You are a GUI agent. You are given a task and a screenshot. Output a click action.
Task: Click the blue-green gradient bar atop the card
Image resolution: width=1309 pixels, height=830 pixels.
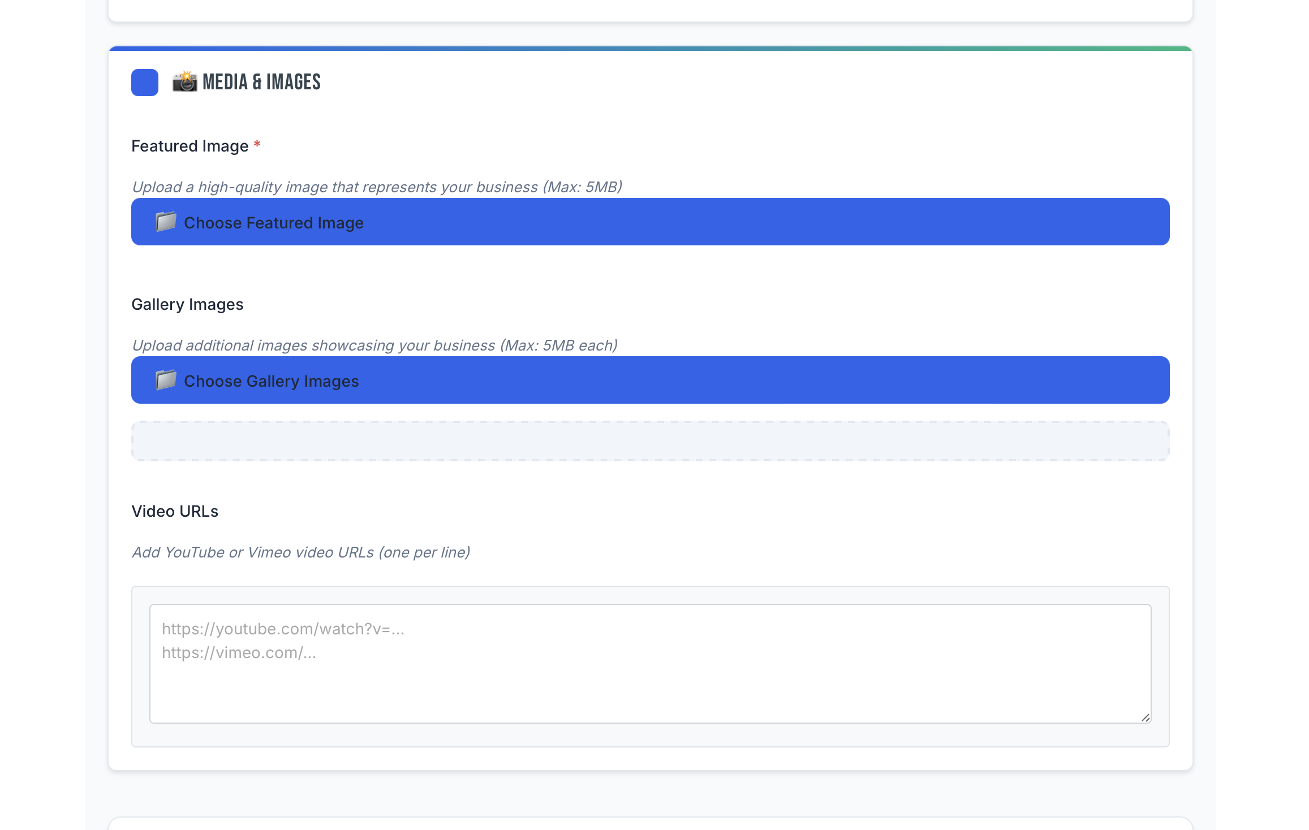pyautogui.click(x=651, y=49)
